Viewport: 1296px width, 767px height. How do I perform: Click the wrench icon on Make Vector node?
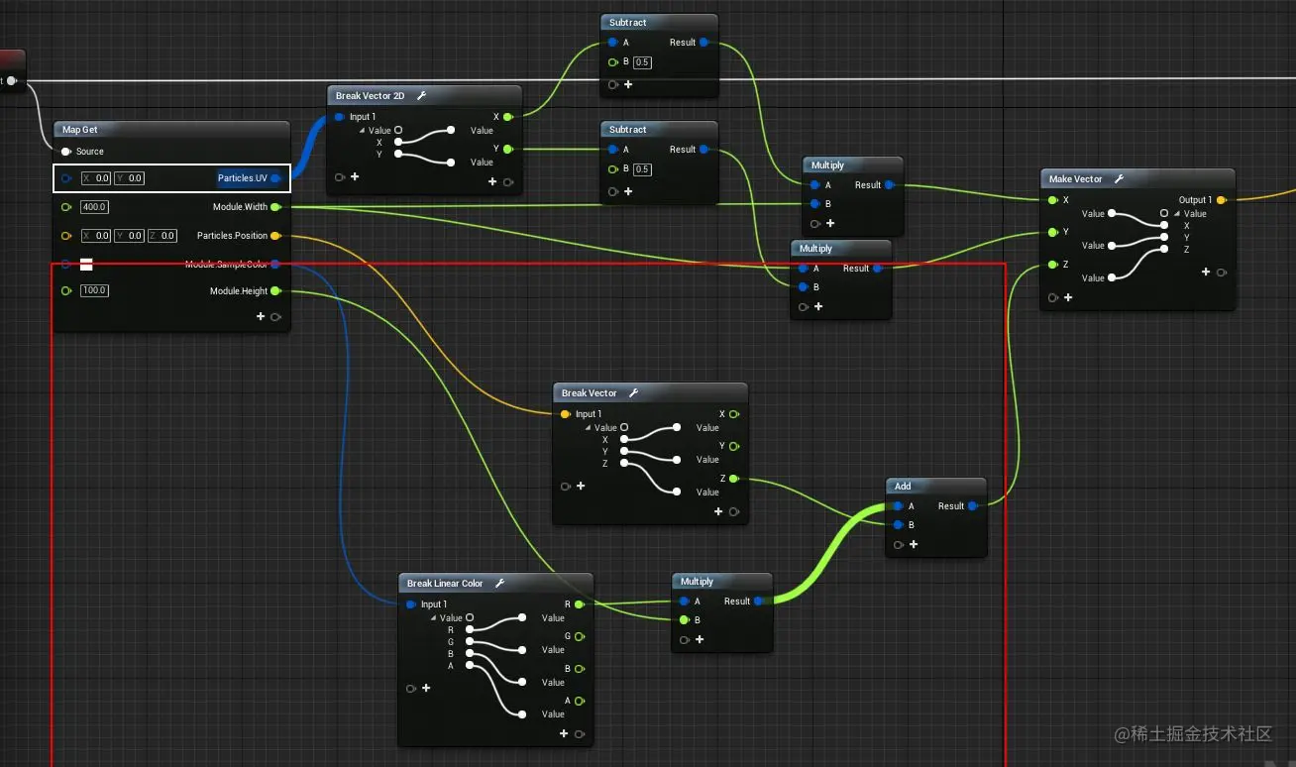(1119, 179)
